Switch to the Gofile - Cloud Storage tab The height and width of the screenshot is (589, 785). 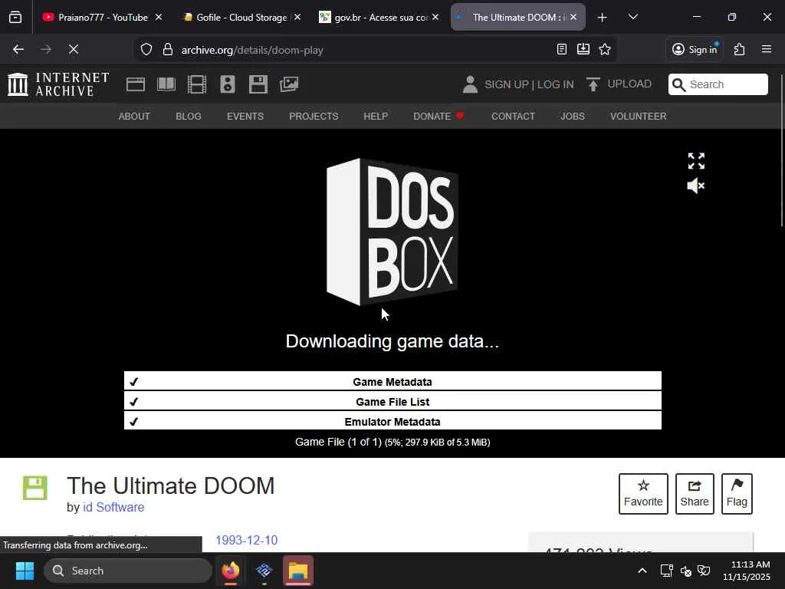pyautogui.click(x=240, y=17)
